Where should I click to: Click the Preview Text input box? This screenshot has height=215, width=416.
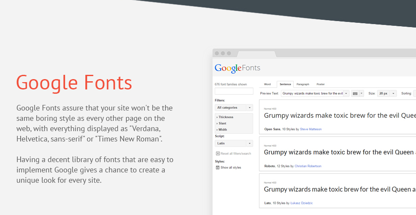tap(312, 93)
